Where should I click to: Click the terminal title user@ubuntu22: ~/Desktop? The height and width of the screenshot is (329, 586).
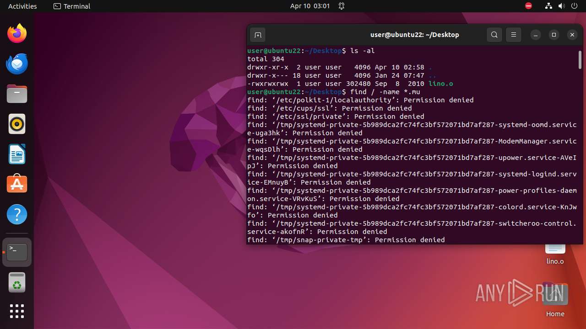pyautogui.click(x=415, y=35)
